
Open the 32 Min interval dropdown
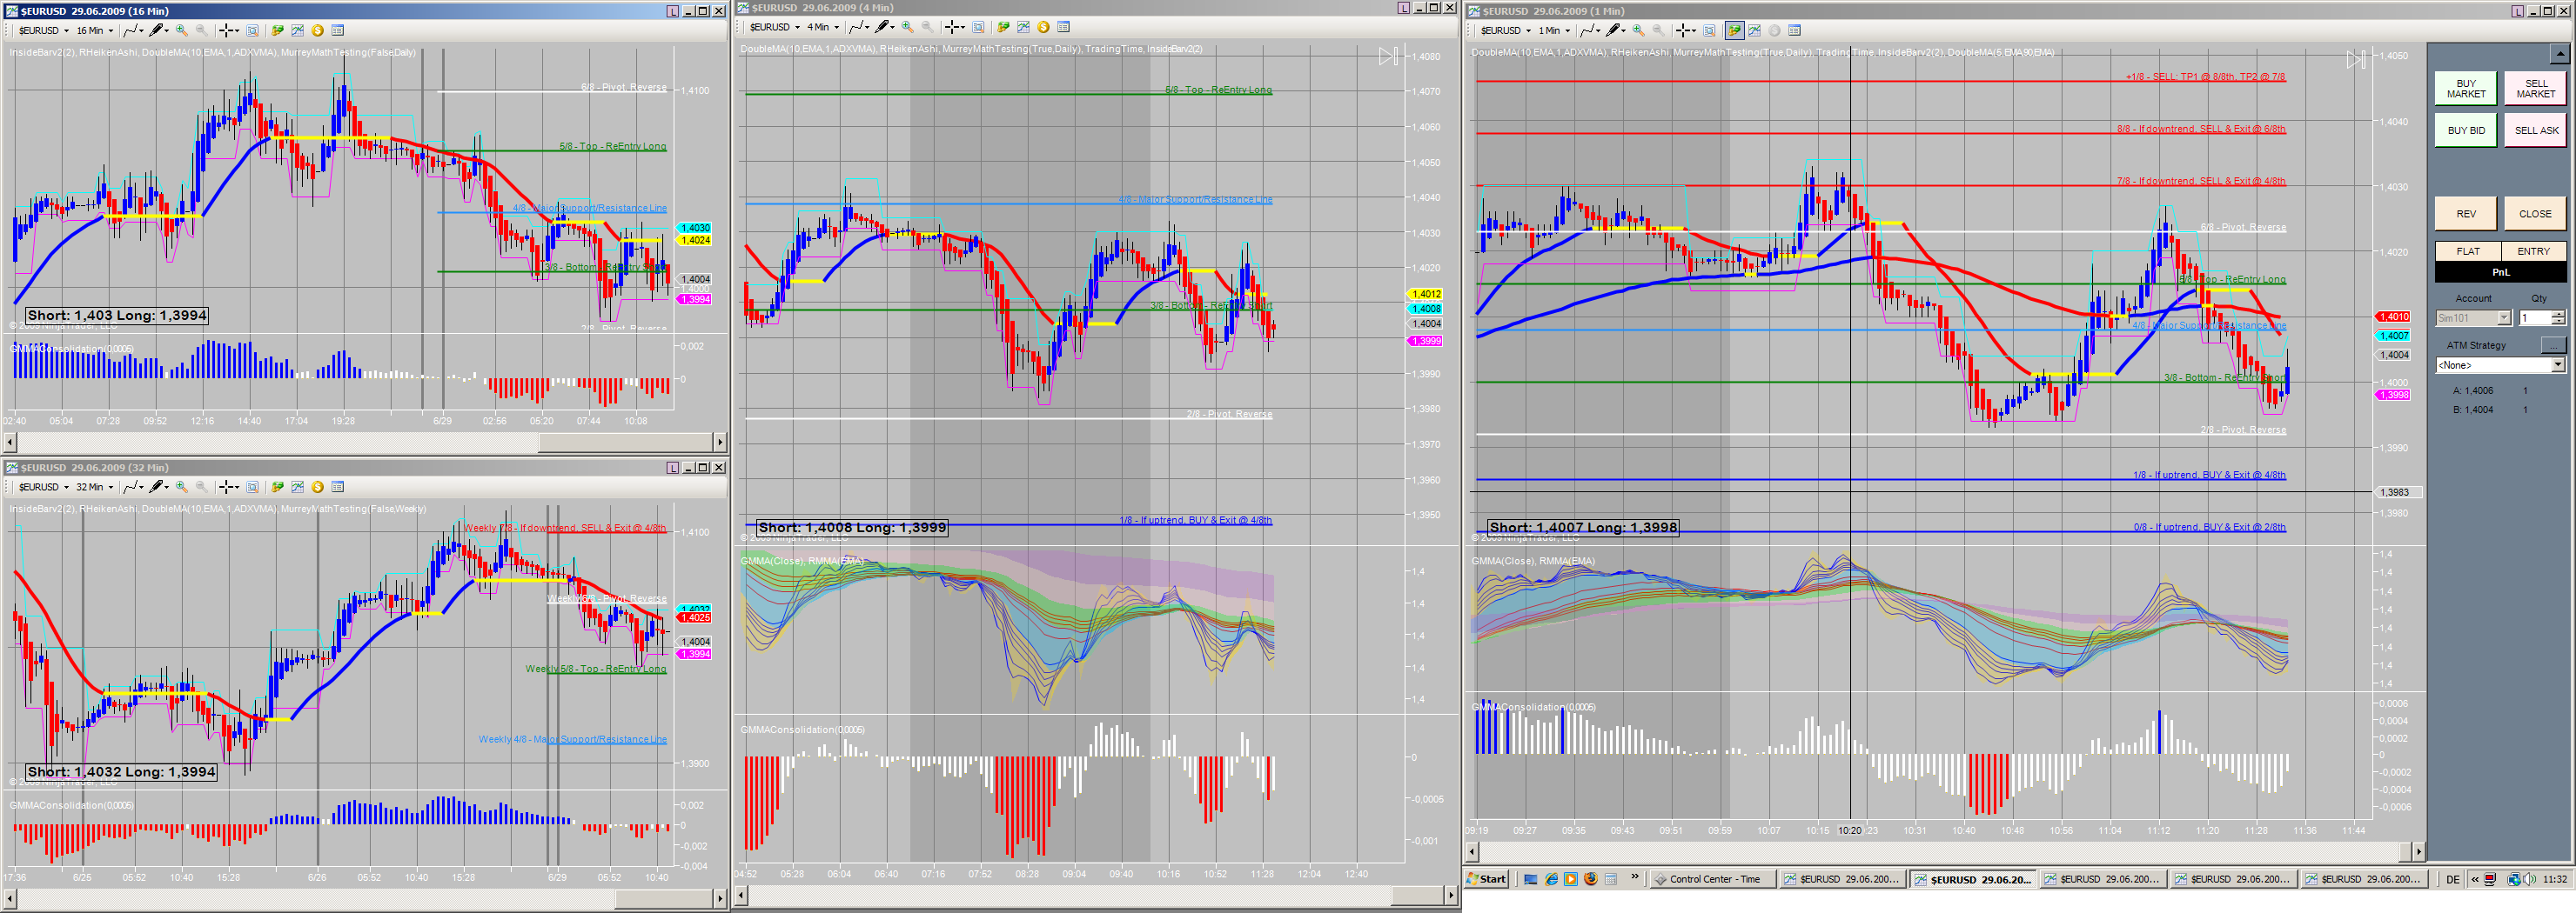[x=95, y=486]
